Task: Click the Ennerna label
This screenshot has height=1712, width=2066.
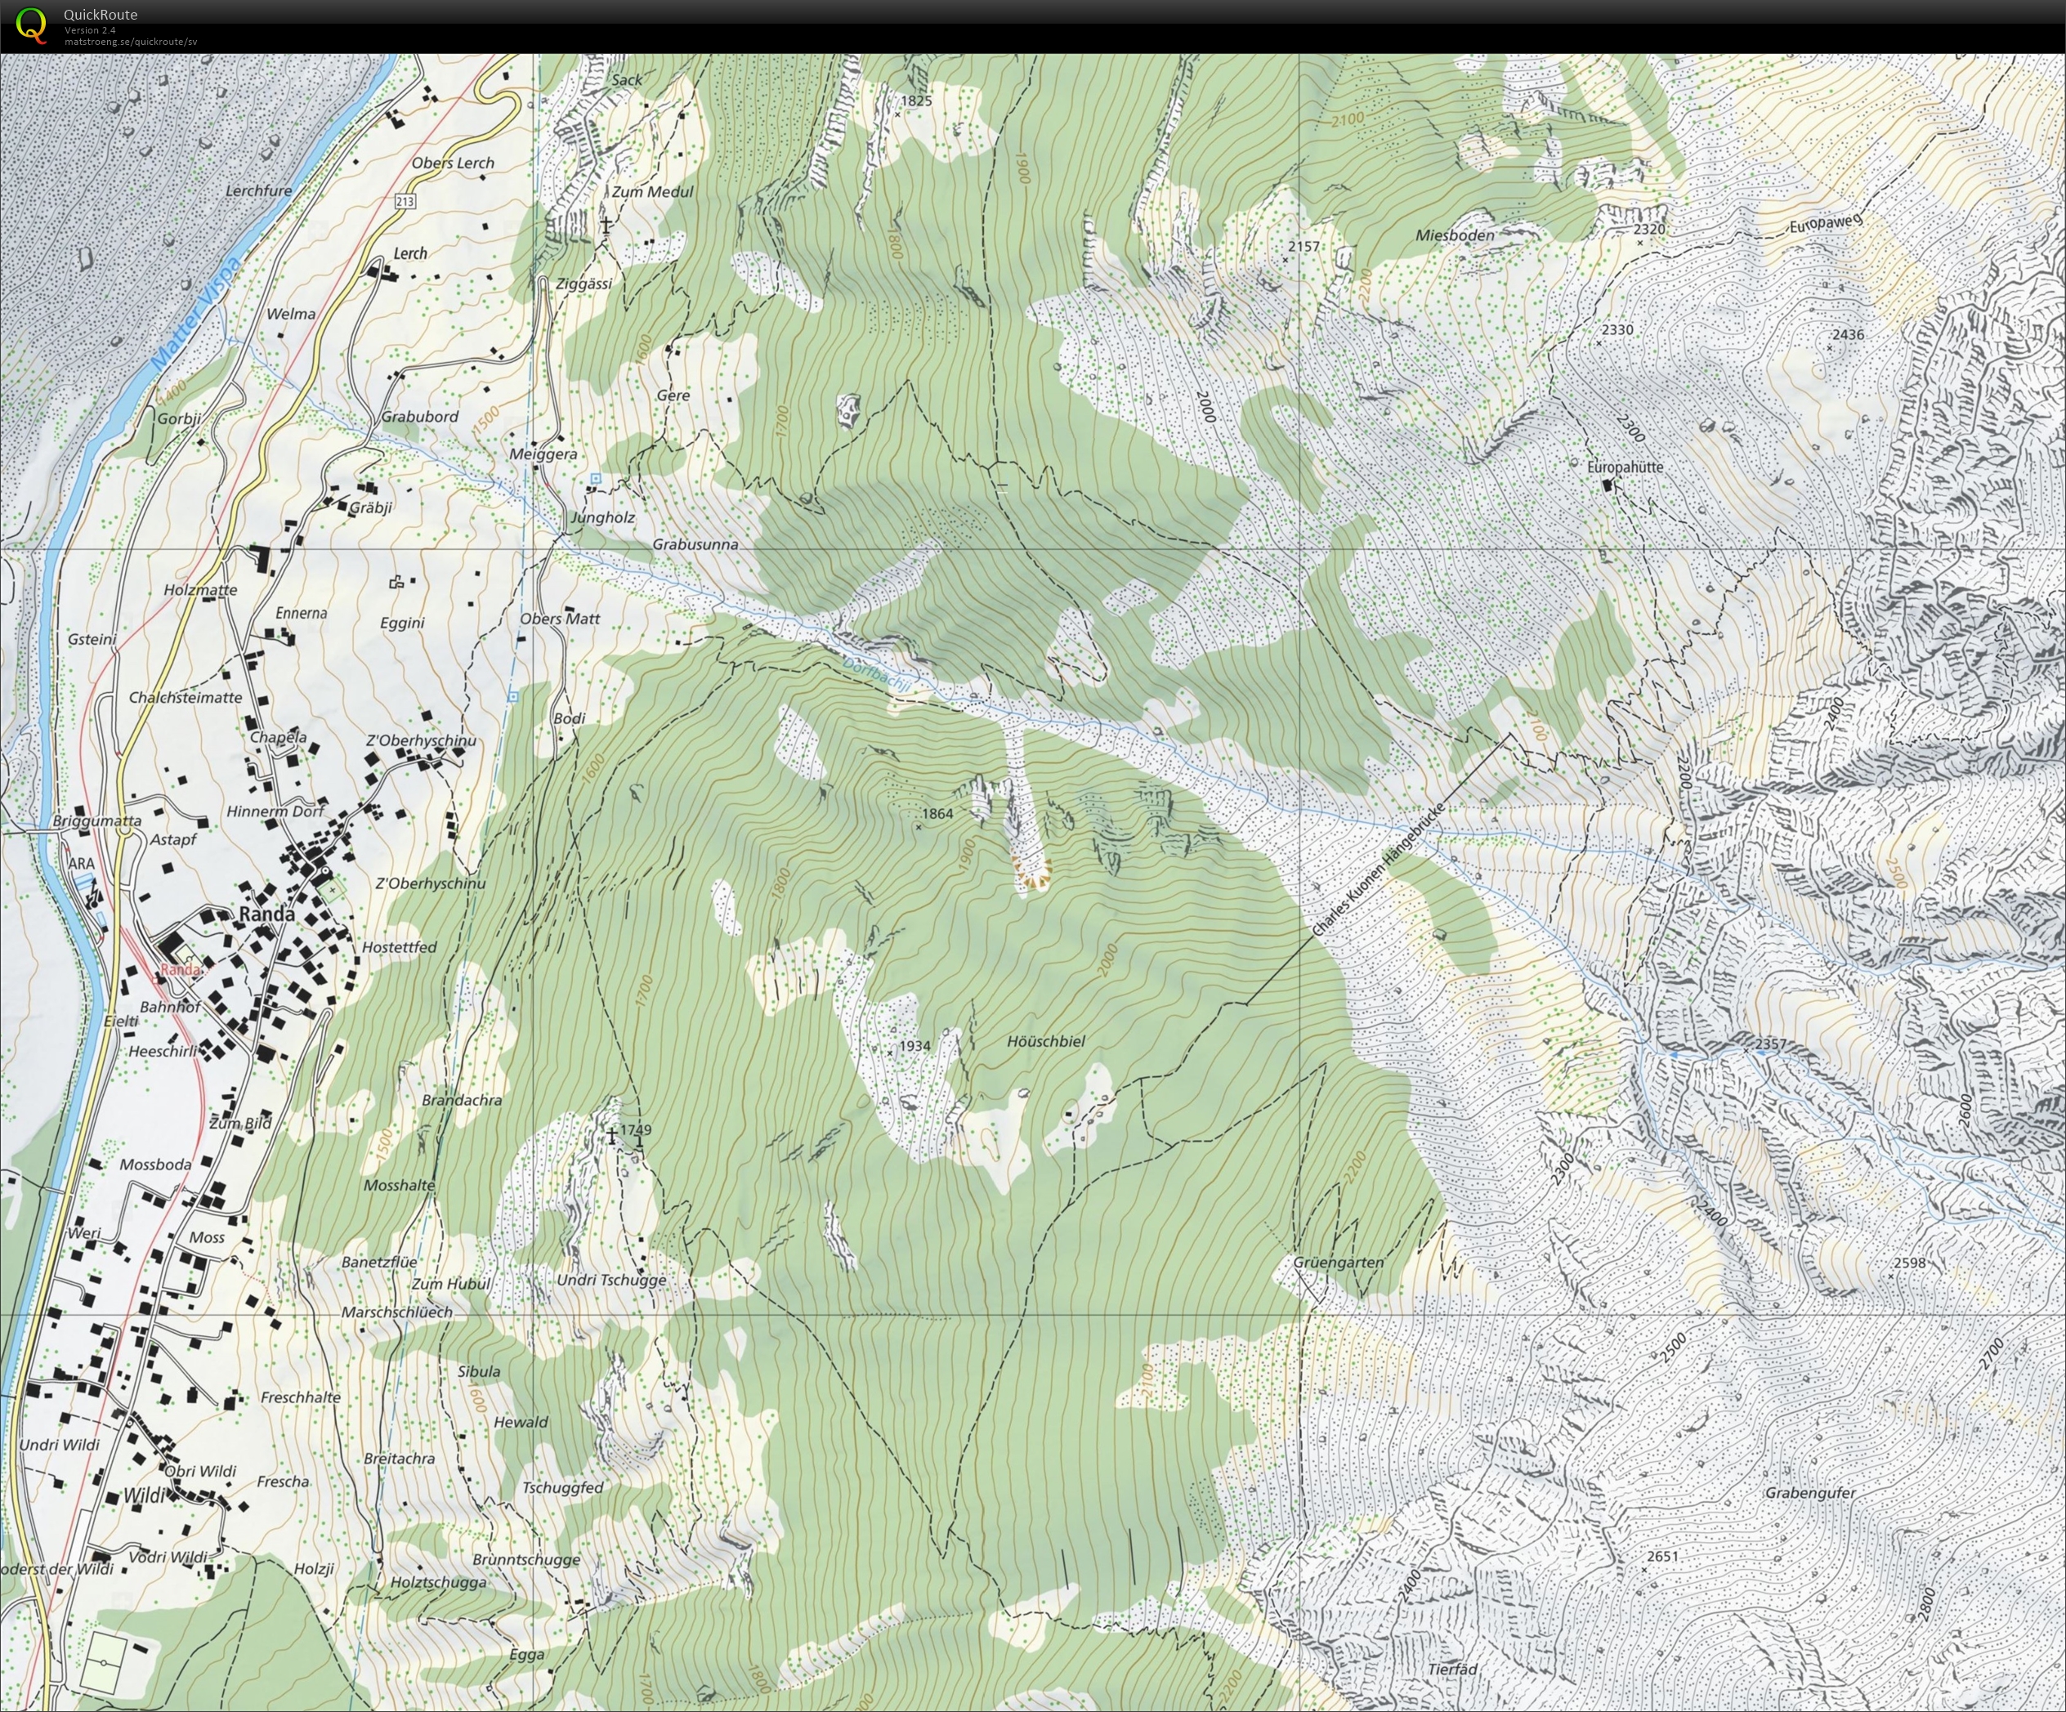Action: 301,613
